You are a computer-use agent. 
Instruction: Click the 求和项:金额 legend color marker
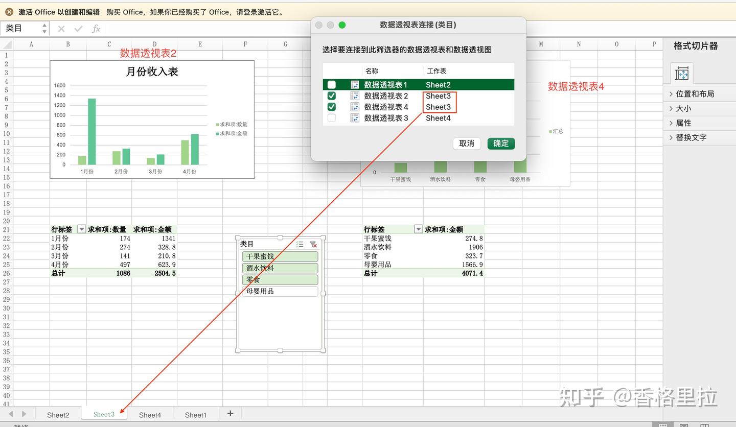pos(218,134)
